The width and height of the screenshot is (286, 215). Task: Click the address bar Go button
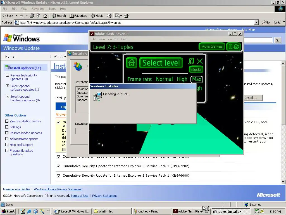tap(266, 22)
